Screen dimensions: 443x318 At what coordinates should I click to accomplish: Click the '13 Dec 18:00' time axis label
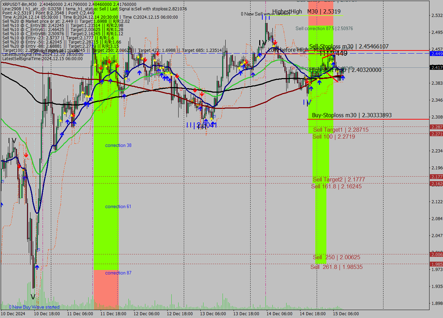click(x=246, y=314)
